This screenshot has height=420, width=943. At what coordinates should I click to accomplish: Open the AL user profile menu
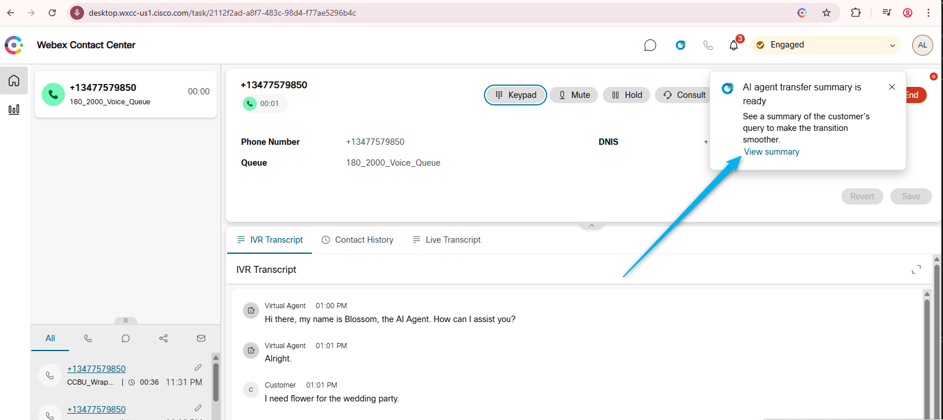coord(922,45)
